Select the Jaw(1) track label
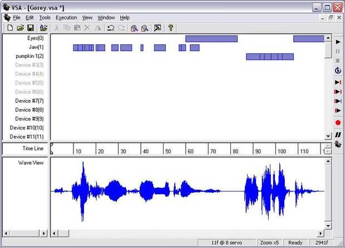The width and height of the screenshot is (345, 248). [x=36, y=47]
